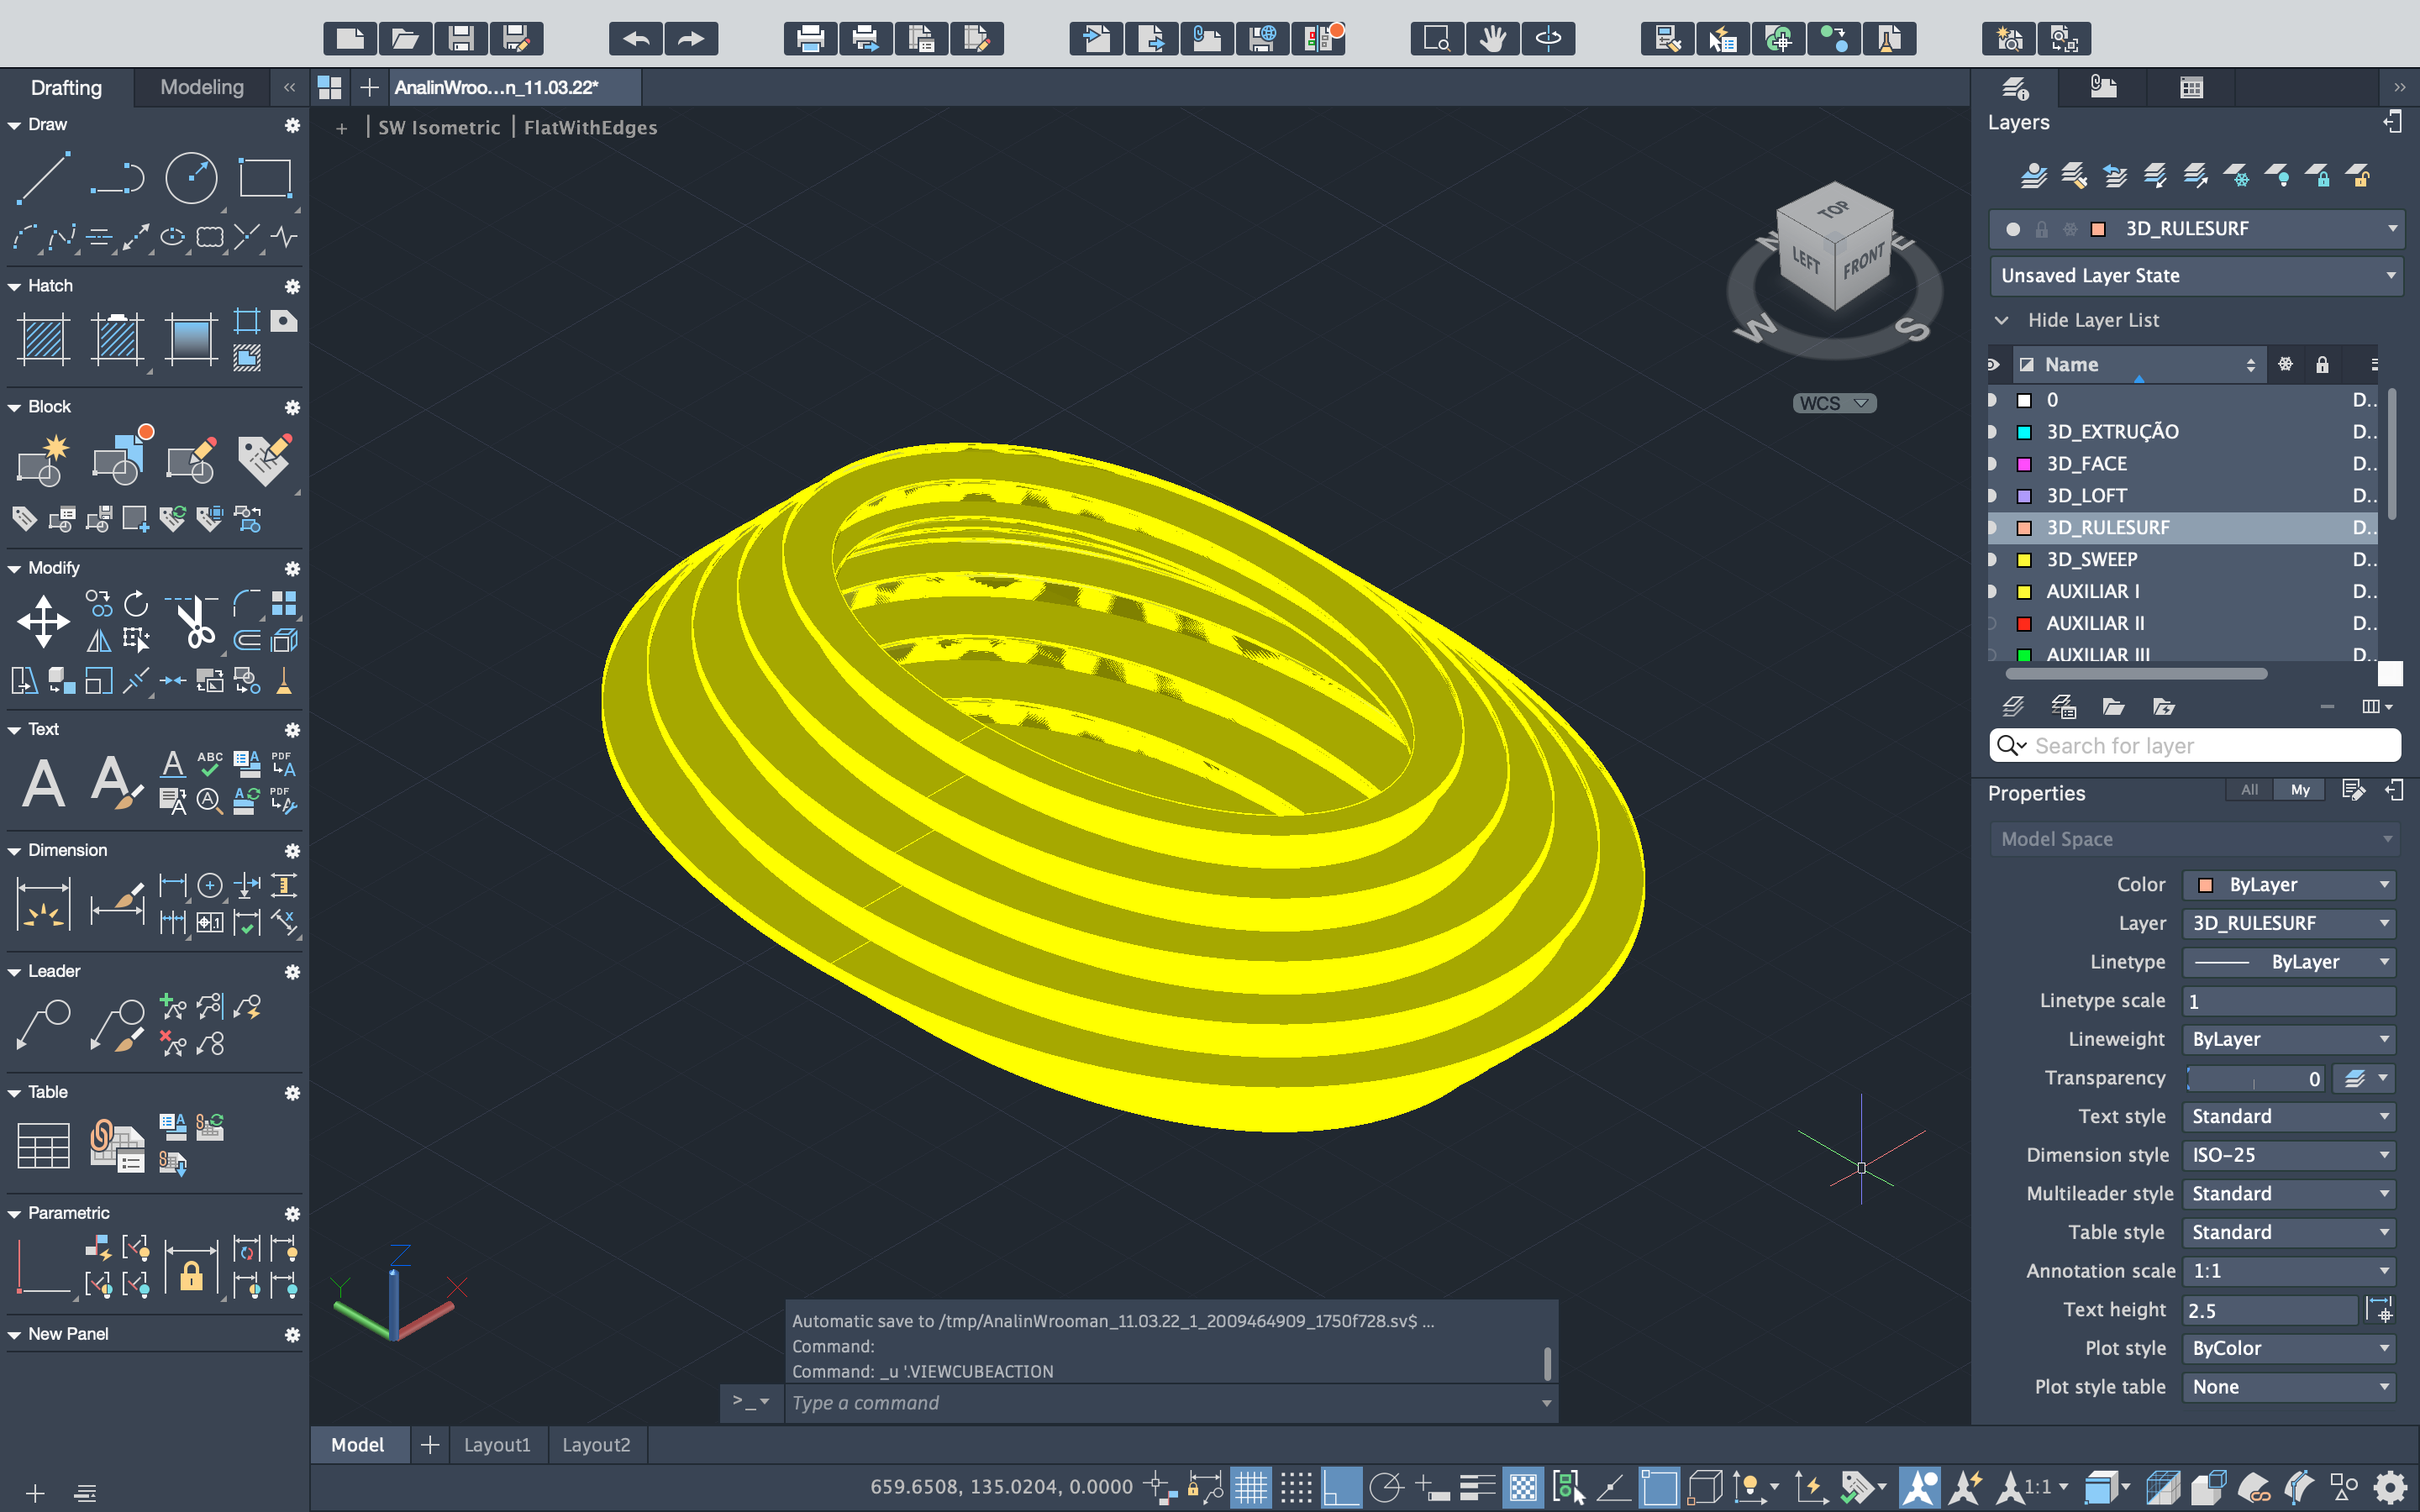Switch to the Modeling tab
The image size is (2420, 1512).
[201, 87]
